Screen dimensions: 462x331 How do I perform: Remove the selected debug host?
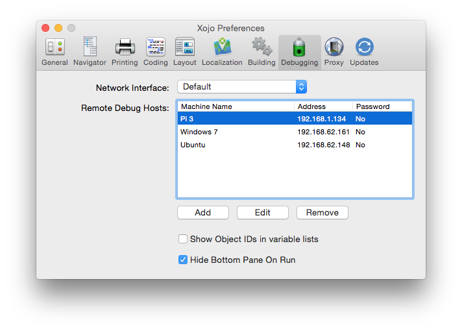[322, 212]
